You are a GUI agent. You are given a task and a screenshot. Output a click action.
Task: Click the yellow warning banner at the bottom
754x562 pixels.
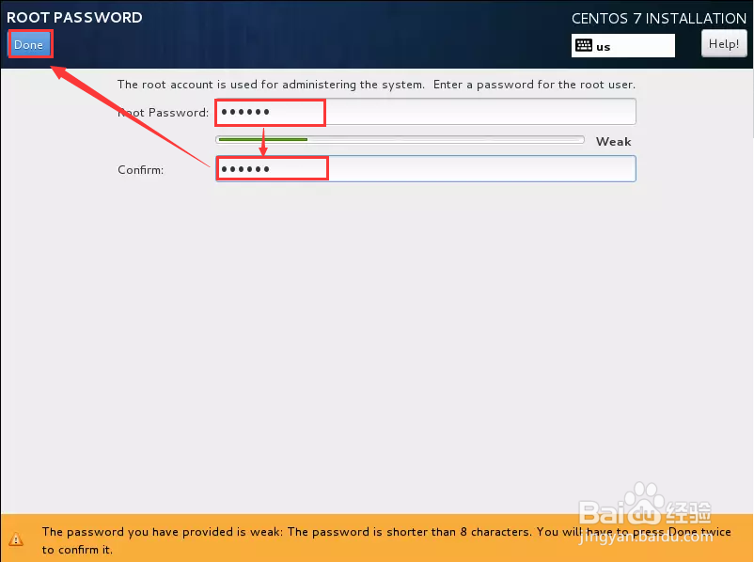pyautogui.click(x=376, y=539)
